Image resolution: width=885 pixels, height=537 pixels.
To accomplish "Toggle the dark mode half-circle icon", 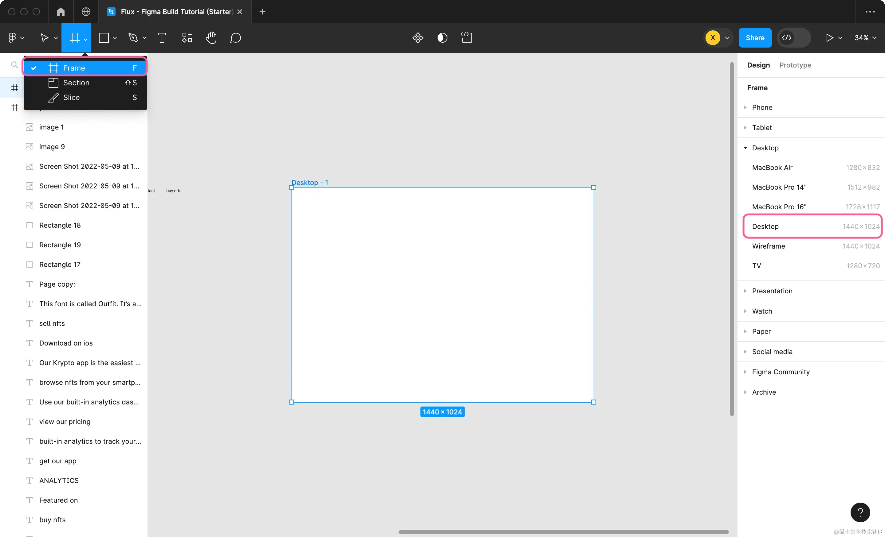I will [x=442, y=38].
